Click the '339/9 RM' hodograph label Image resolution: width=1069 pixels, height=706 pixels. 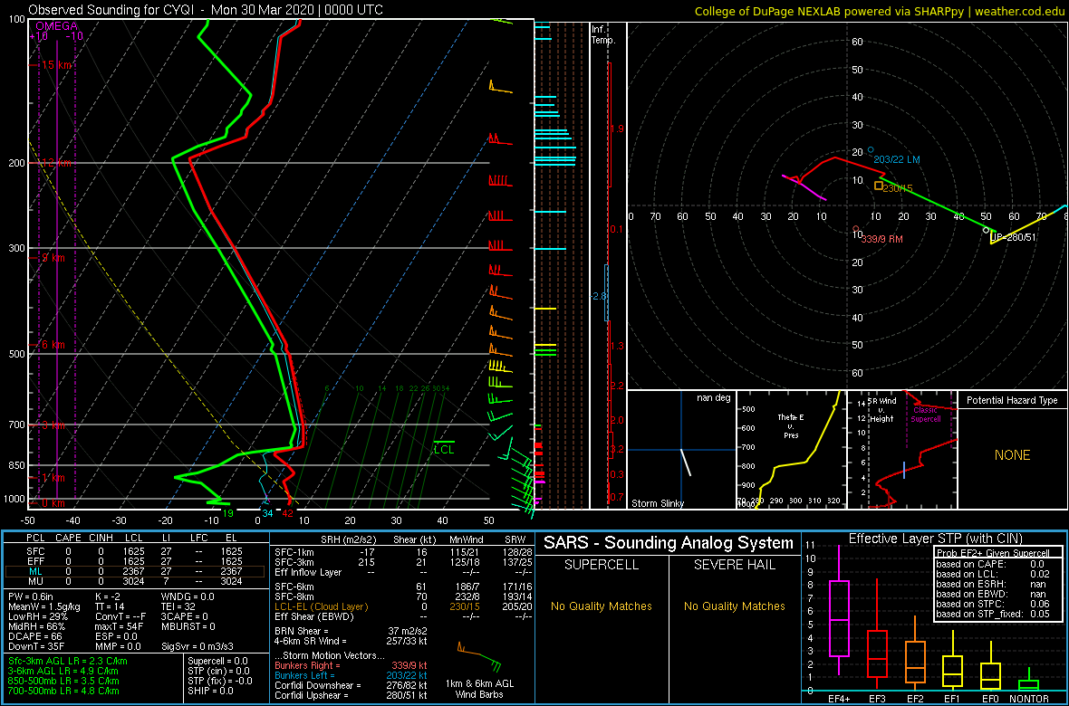tap(883, 239)
